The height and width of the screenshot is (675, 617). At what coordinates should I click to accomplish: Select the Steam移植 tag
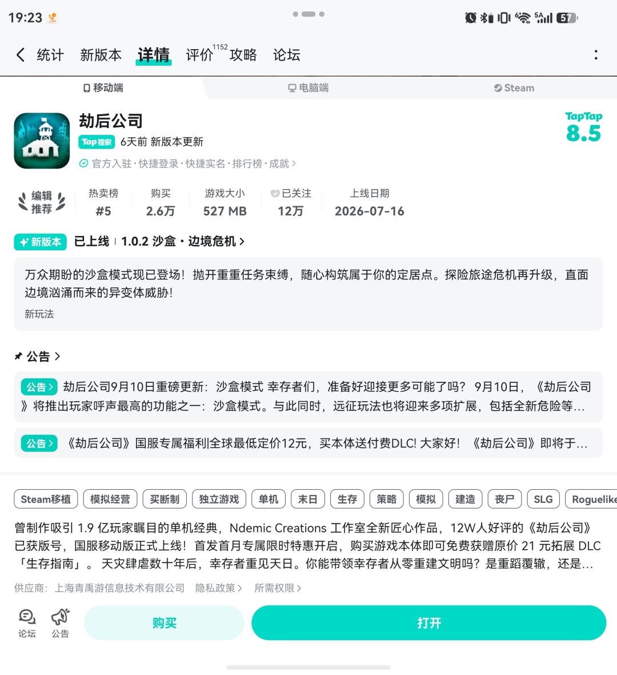(x=46, y=500)
